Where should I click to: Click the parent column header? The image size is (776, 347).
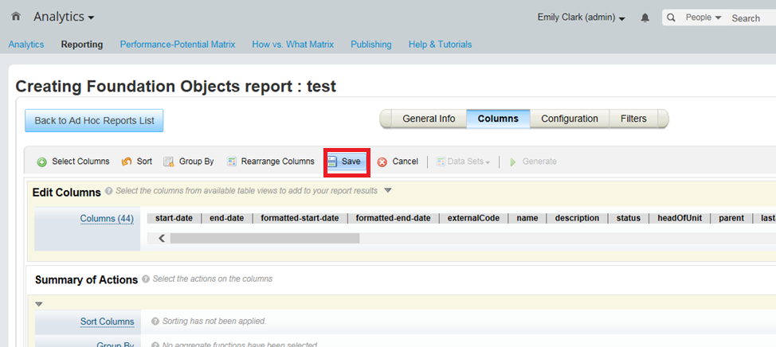(731, 218)
